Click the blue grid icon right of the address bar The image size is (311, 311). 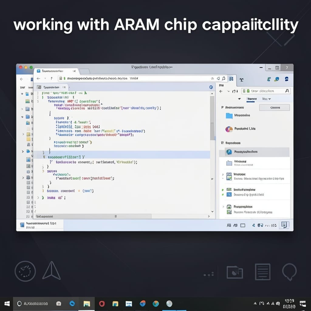pyautogui.click(x=231, y=79)
